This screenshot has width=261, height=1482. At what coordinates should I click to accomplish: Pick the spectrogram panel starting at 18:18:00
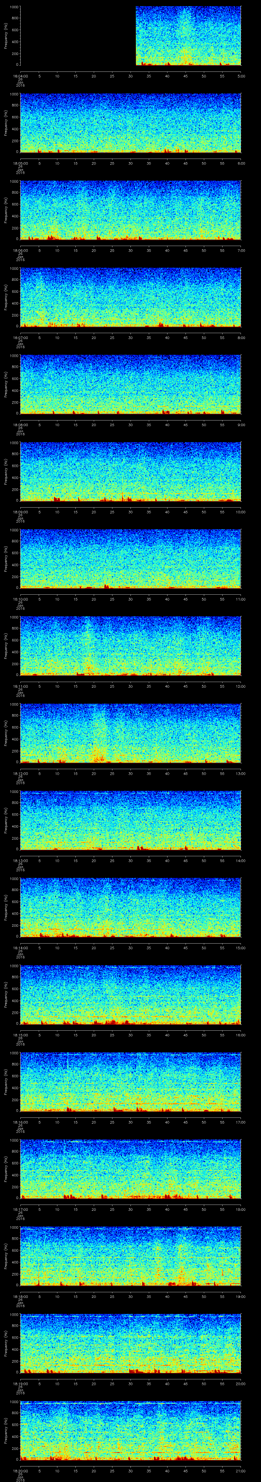[131, 1256]
